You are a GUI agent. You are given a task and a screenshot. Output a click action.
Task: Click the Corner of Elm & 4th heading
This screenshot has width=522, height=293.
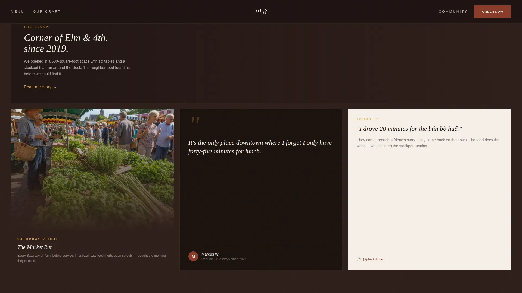[66, 43]
